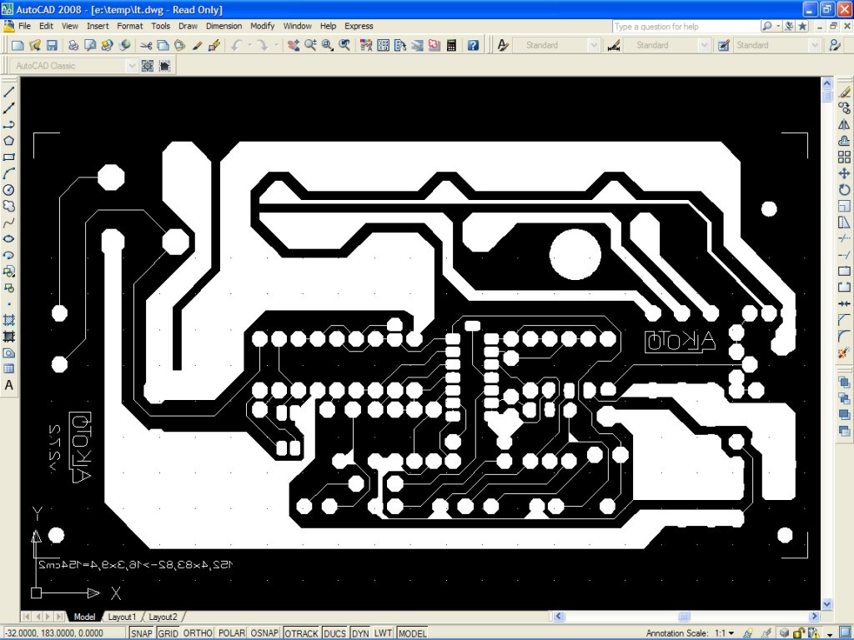This screenshot has height=640, width=854.
Task: Click the Plot printer icon
Action: [73, 45]
